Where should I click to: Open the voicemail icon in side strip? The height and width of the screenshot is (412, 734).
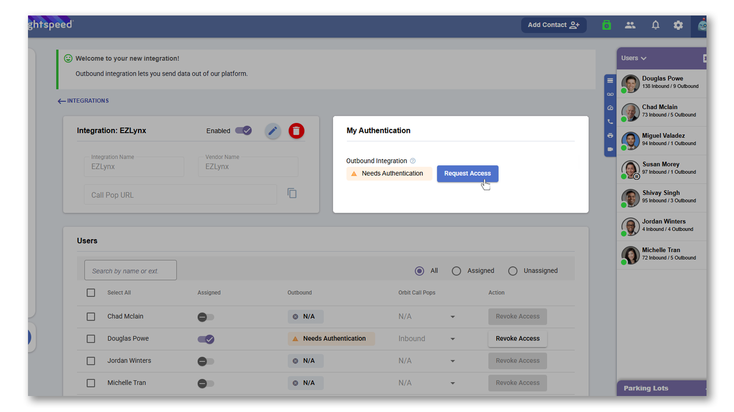tap(610, 94)
